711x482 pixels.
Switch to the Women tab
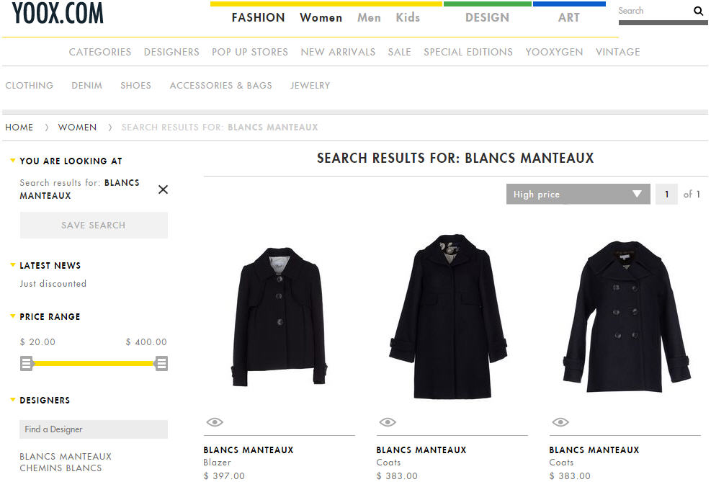pos(321,18)
